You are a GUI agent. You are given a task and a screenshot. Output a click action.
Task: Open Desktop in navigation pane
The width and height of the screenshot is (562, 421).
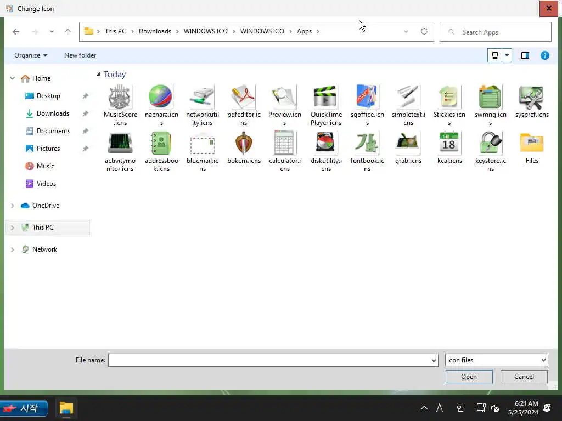(x=48, y=96)
